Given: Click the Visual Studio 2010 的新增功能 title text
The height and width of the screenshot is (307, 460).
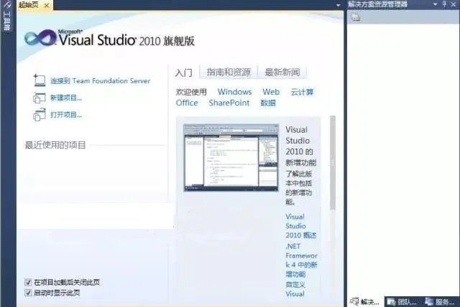Looking at the screenshot, I should (x=300, y=146).
